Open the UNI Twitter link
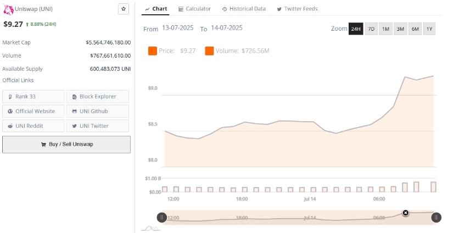The height and width of the screenshot is (233, 453). click(98, 126)
